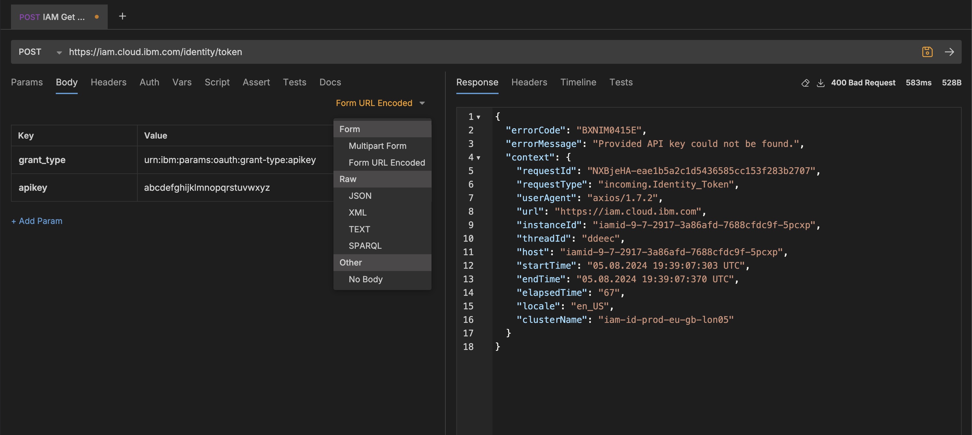Click the requestId line in response
Viewport: 972px width, 435px height.
point(668,171)
